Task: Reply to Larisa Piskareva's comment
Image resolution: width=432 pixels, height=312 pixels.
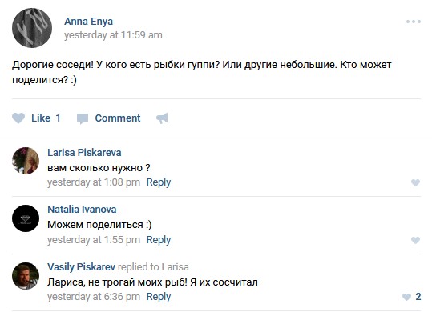Action: [159, 182]
